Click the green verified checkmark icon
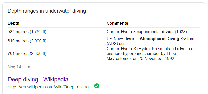208x94 pixels. point(96,86)
